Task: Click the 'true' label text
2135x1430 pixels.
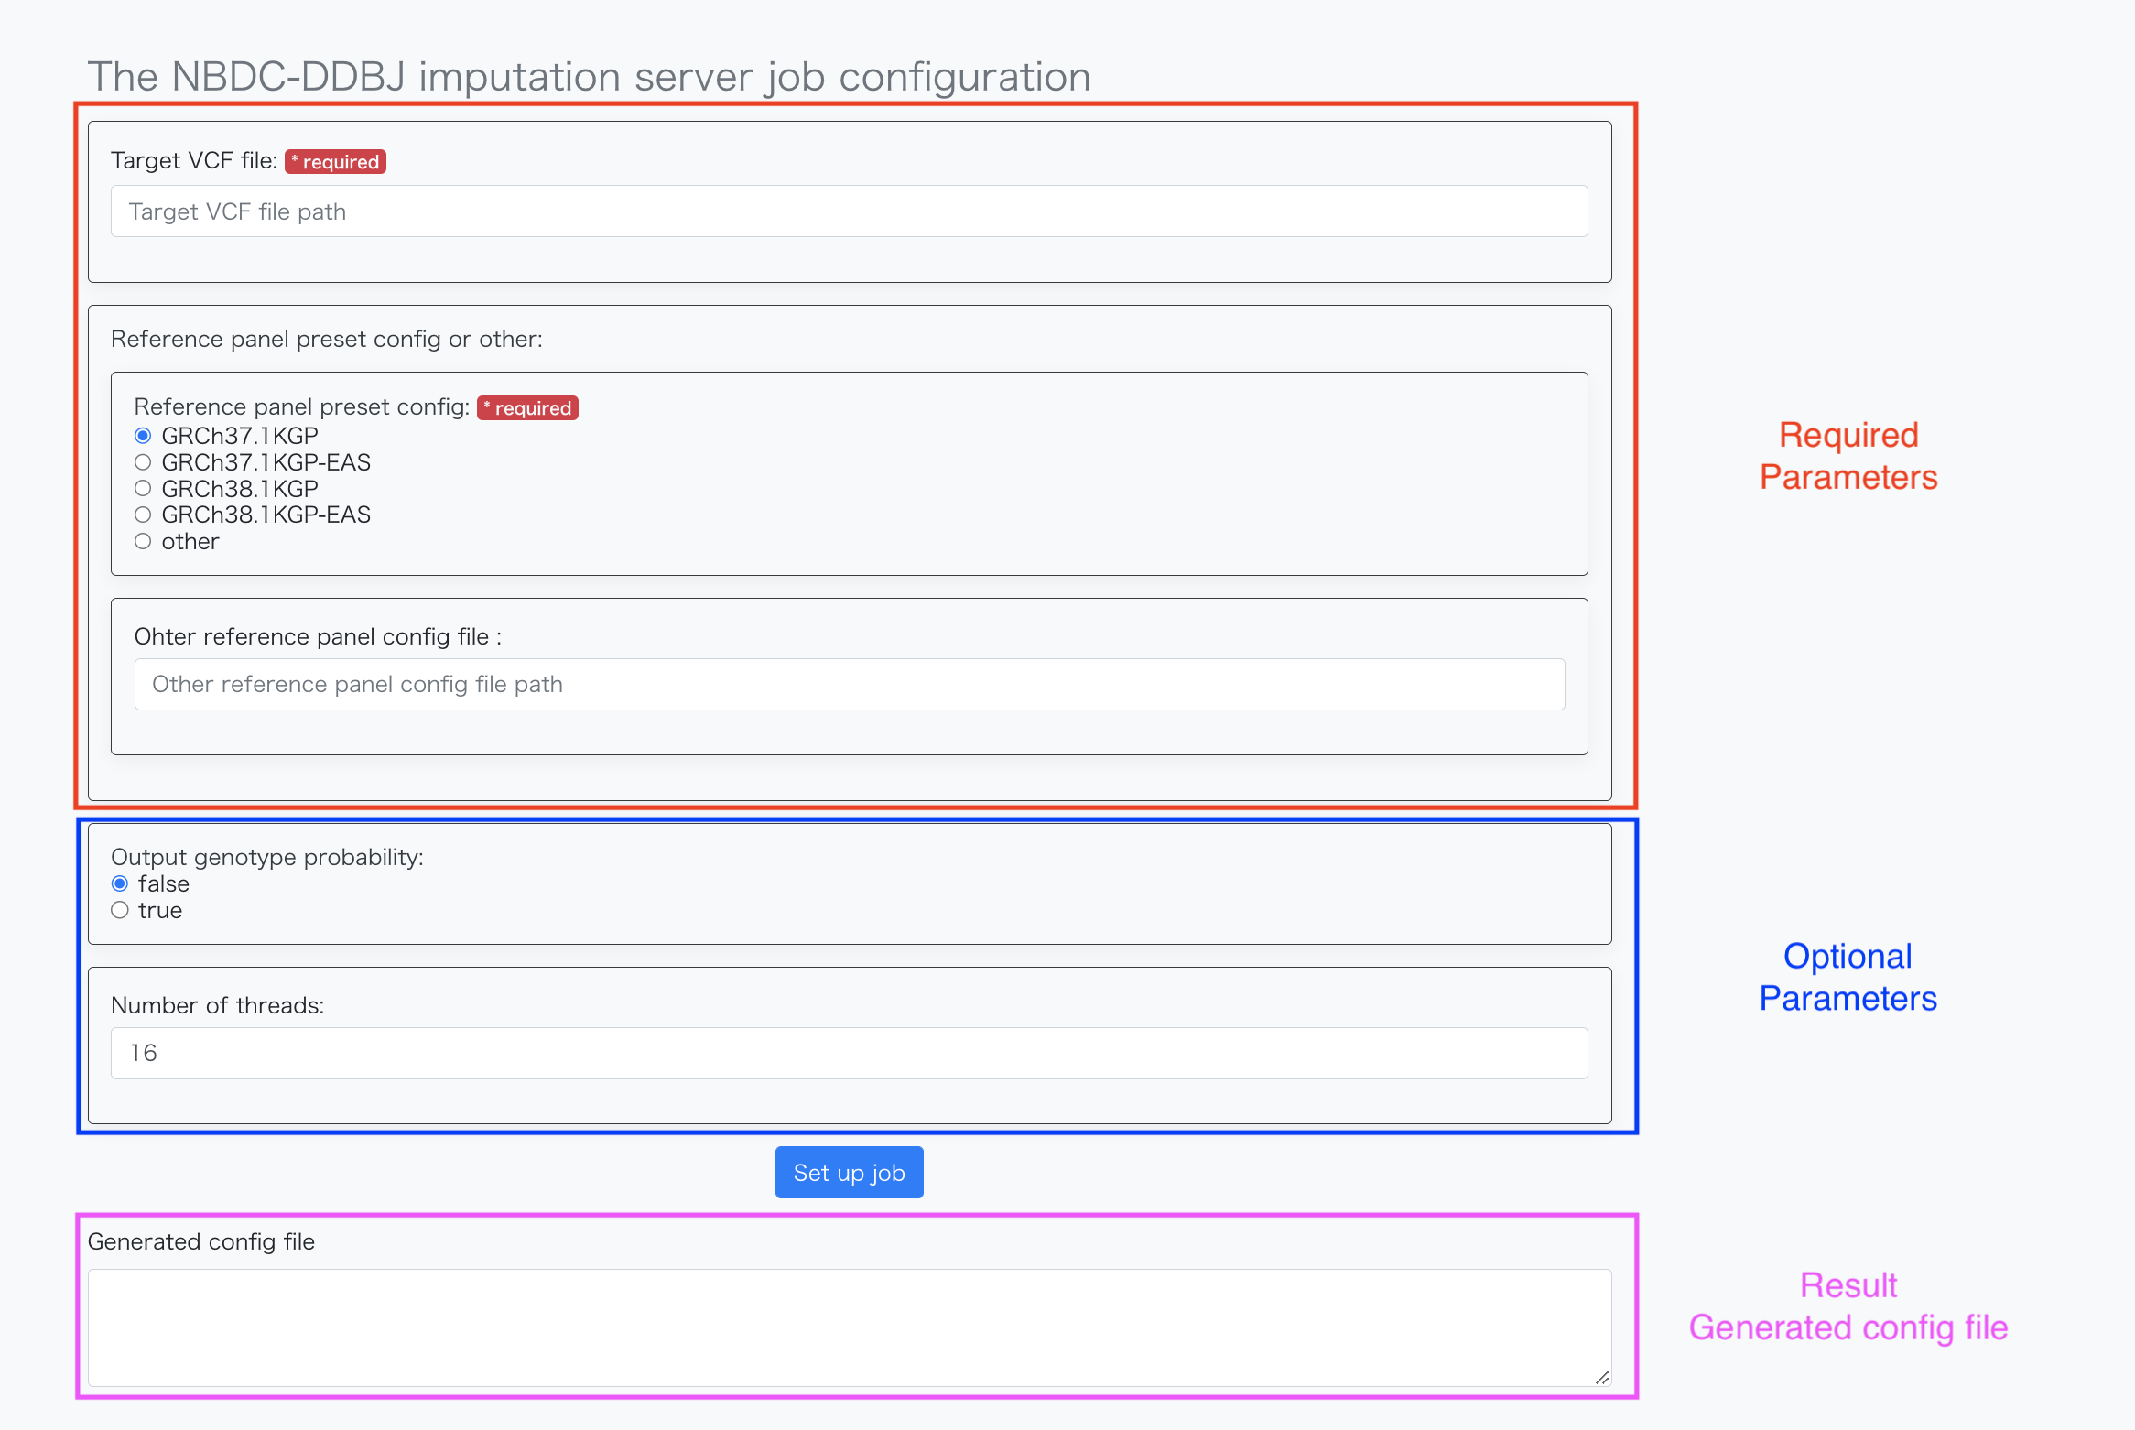Action: click(160, 910)
